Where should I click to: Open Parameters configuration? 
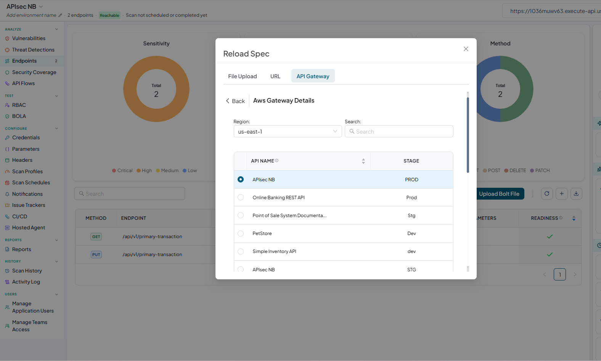(26, 149)
